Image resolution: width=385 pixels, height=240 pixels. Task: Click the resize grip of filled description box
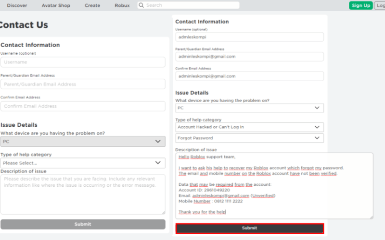click(x=371, y=217)
